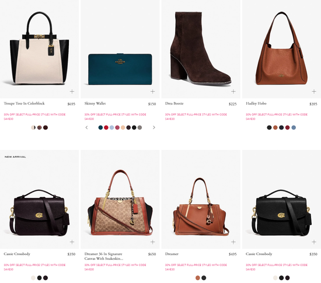Pick orange-brown swatch under Dreamer bag
Screen dimensions: 321x283
point(197,278)
